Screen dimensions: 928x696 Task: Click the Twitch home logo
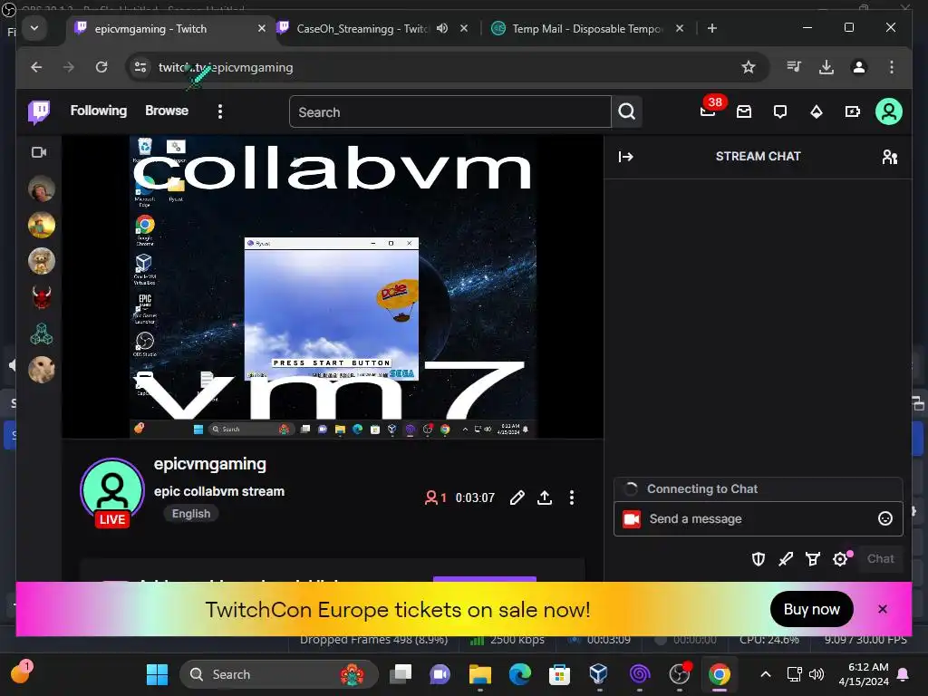pyautogui.click(x=39, y=111)
